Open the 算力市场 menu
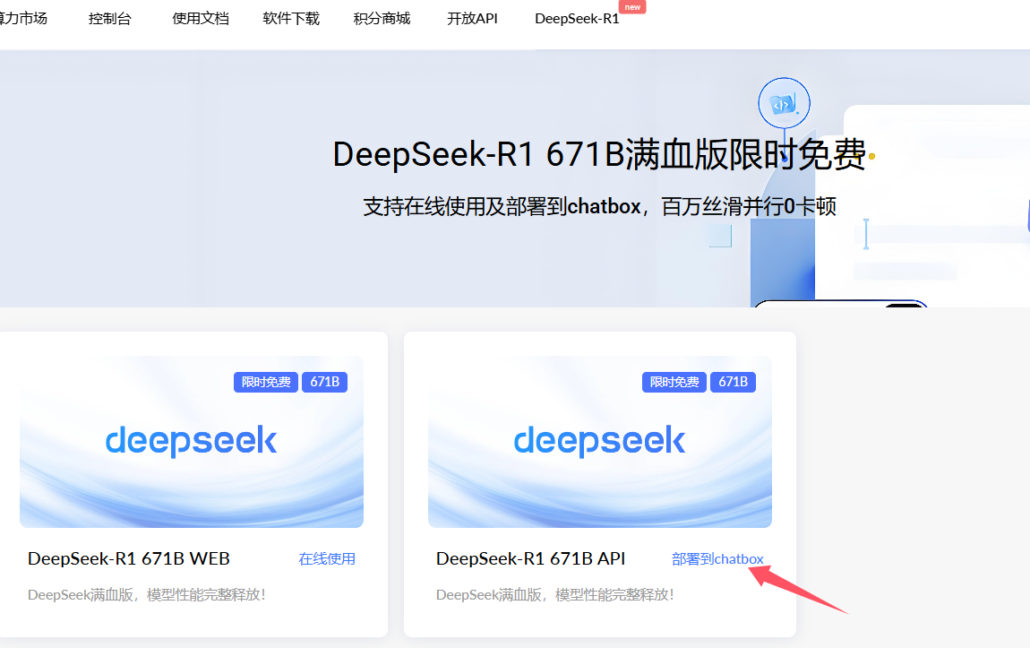The image size is (1030, 648). pos(21,17)
